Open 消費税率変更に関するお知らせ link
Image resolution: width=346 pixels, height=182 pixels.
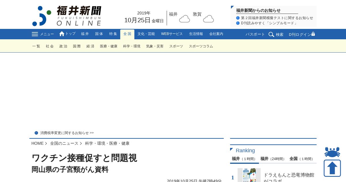pos(67,133)
